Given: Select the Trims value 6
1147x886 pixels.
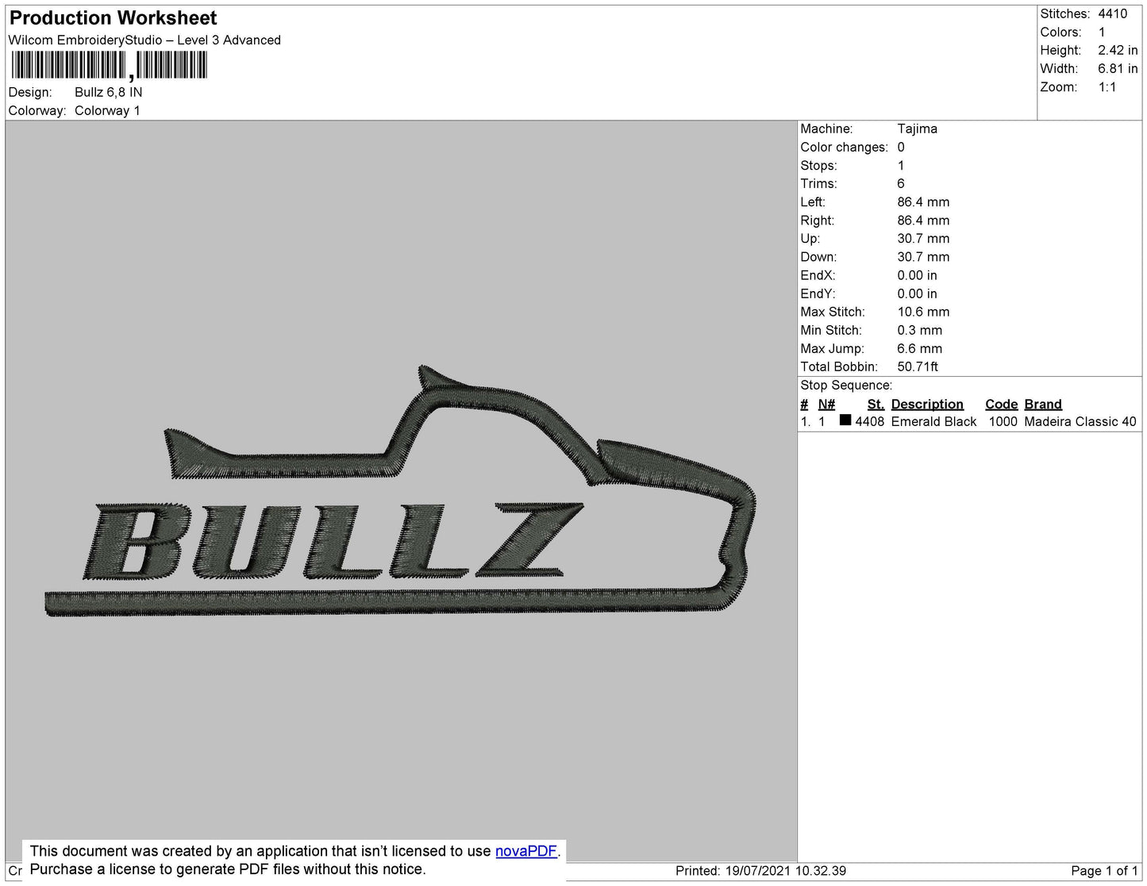Looking at the screenshot, I should [901, 183].
